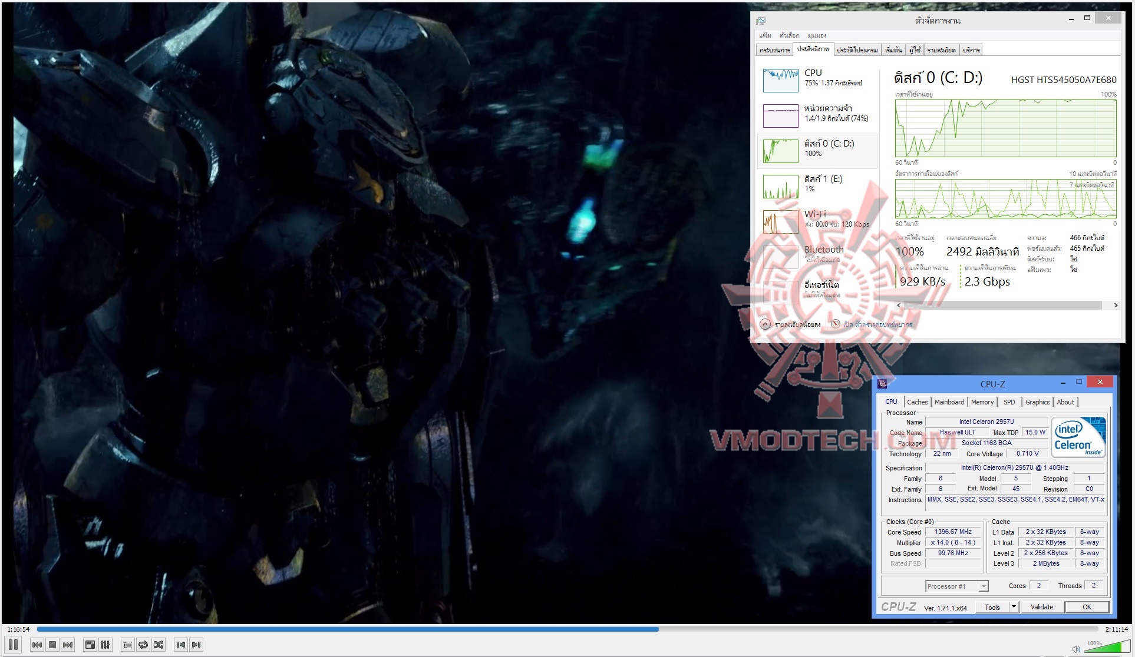Mute audio via speaker icon
Screen dimensions: 1135x657
pyautogui.click(x=1076, y=649)
